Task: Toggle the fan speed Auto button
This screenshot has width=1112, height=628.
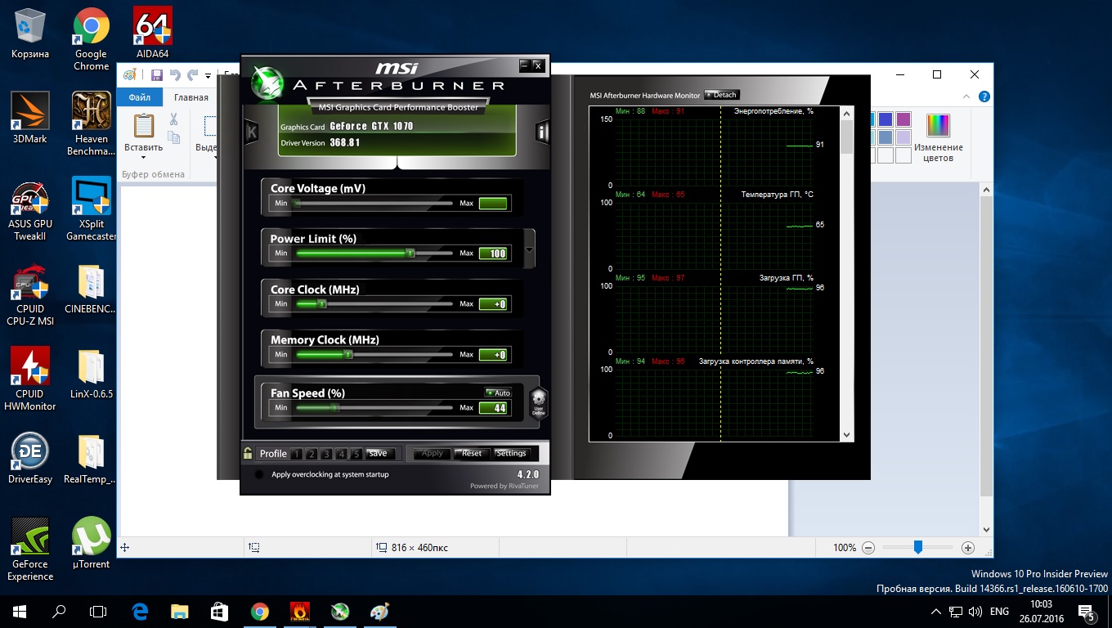Action: pyautogui.click(x=498, y=393)
